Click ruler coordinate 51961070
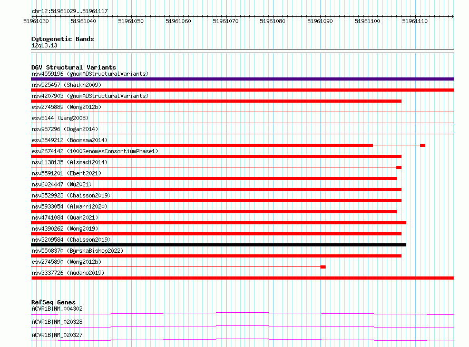This screenshot has width=469, height=347. tap(226, 21)
